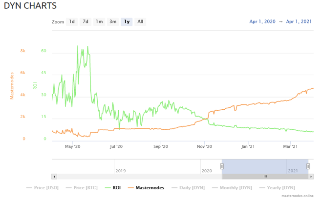Select the 1y zoom button
This screenshot has width=321, height=200.
[x=127, y=21]
